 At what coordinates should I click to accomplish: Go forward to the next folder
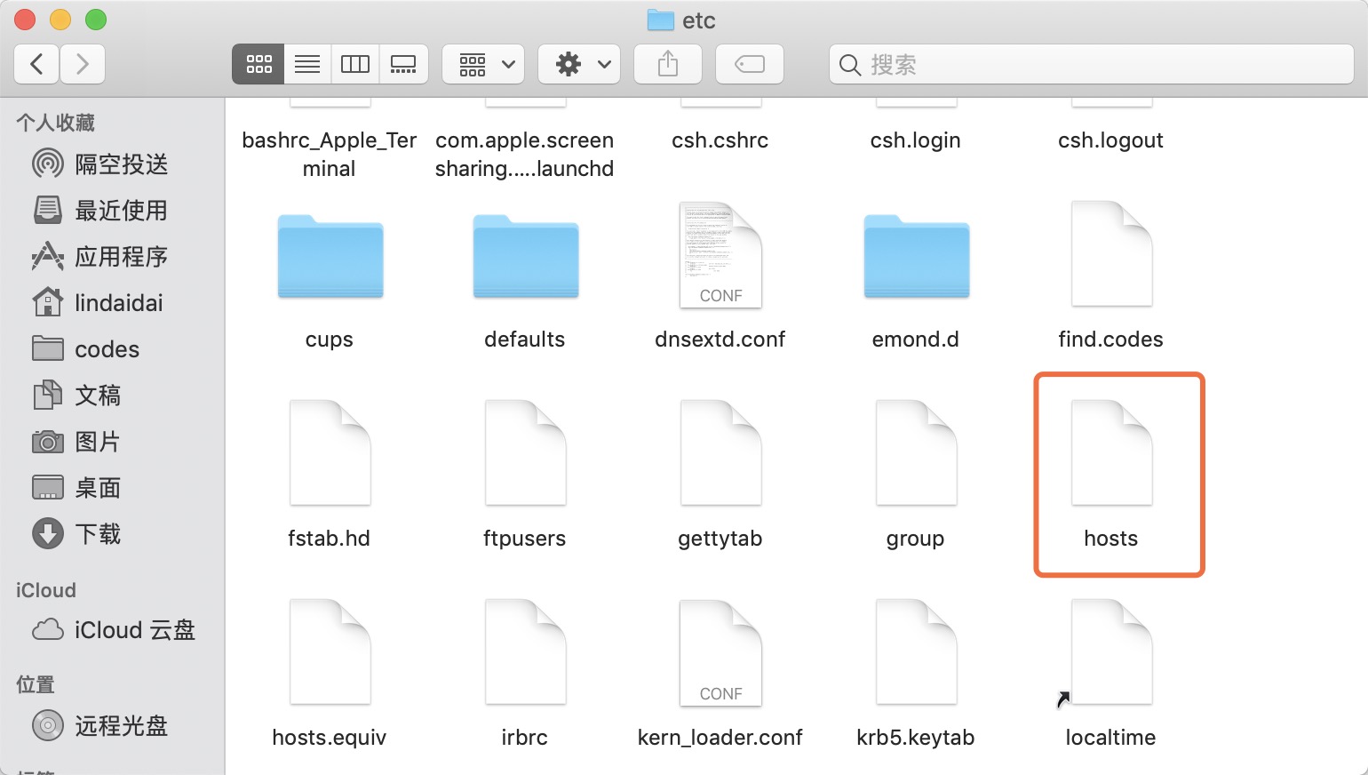83,64
